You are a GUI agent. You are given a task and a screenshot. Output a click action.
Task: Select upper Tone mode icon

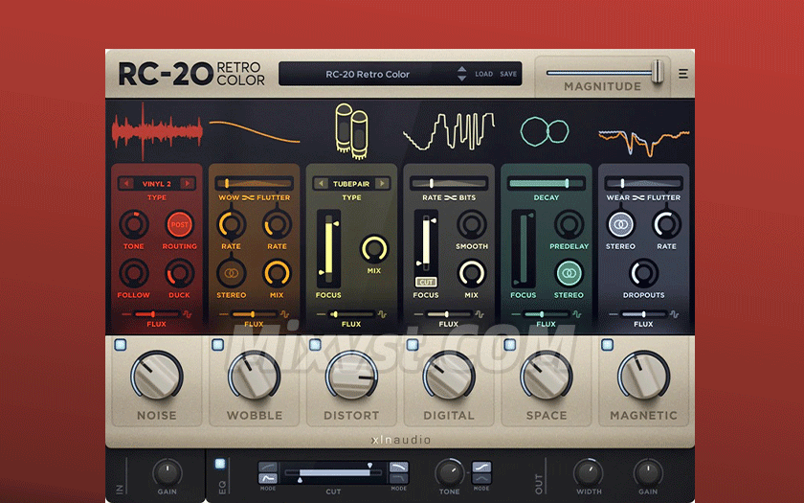(x=481, y=468)
